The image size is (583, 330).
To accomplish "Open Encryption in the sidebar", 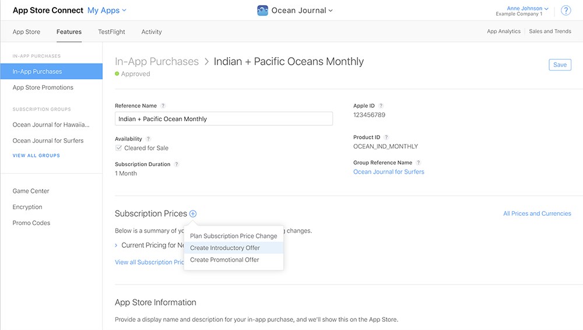I will pos(27,207).
